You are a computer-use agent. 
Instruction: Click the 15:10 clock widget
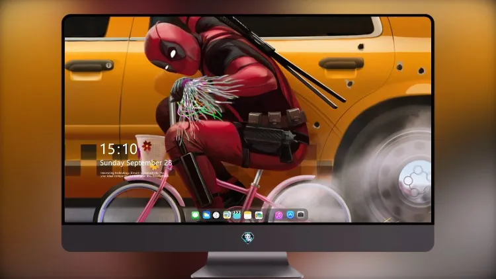click(118, 149)
